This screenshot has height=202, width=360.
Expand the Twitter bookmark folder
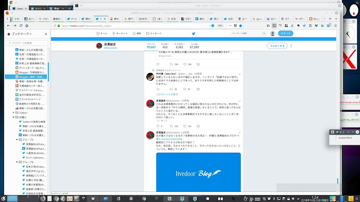pyautogui.click(x=13, y=113)
